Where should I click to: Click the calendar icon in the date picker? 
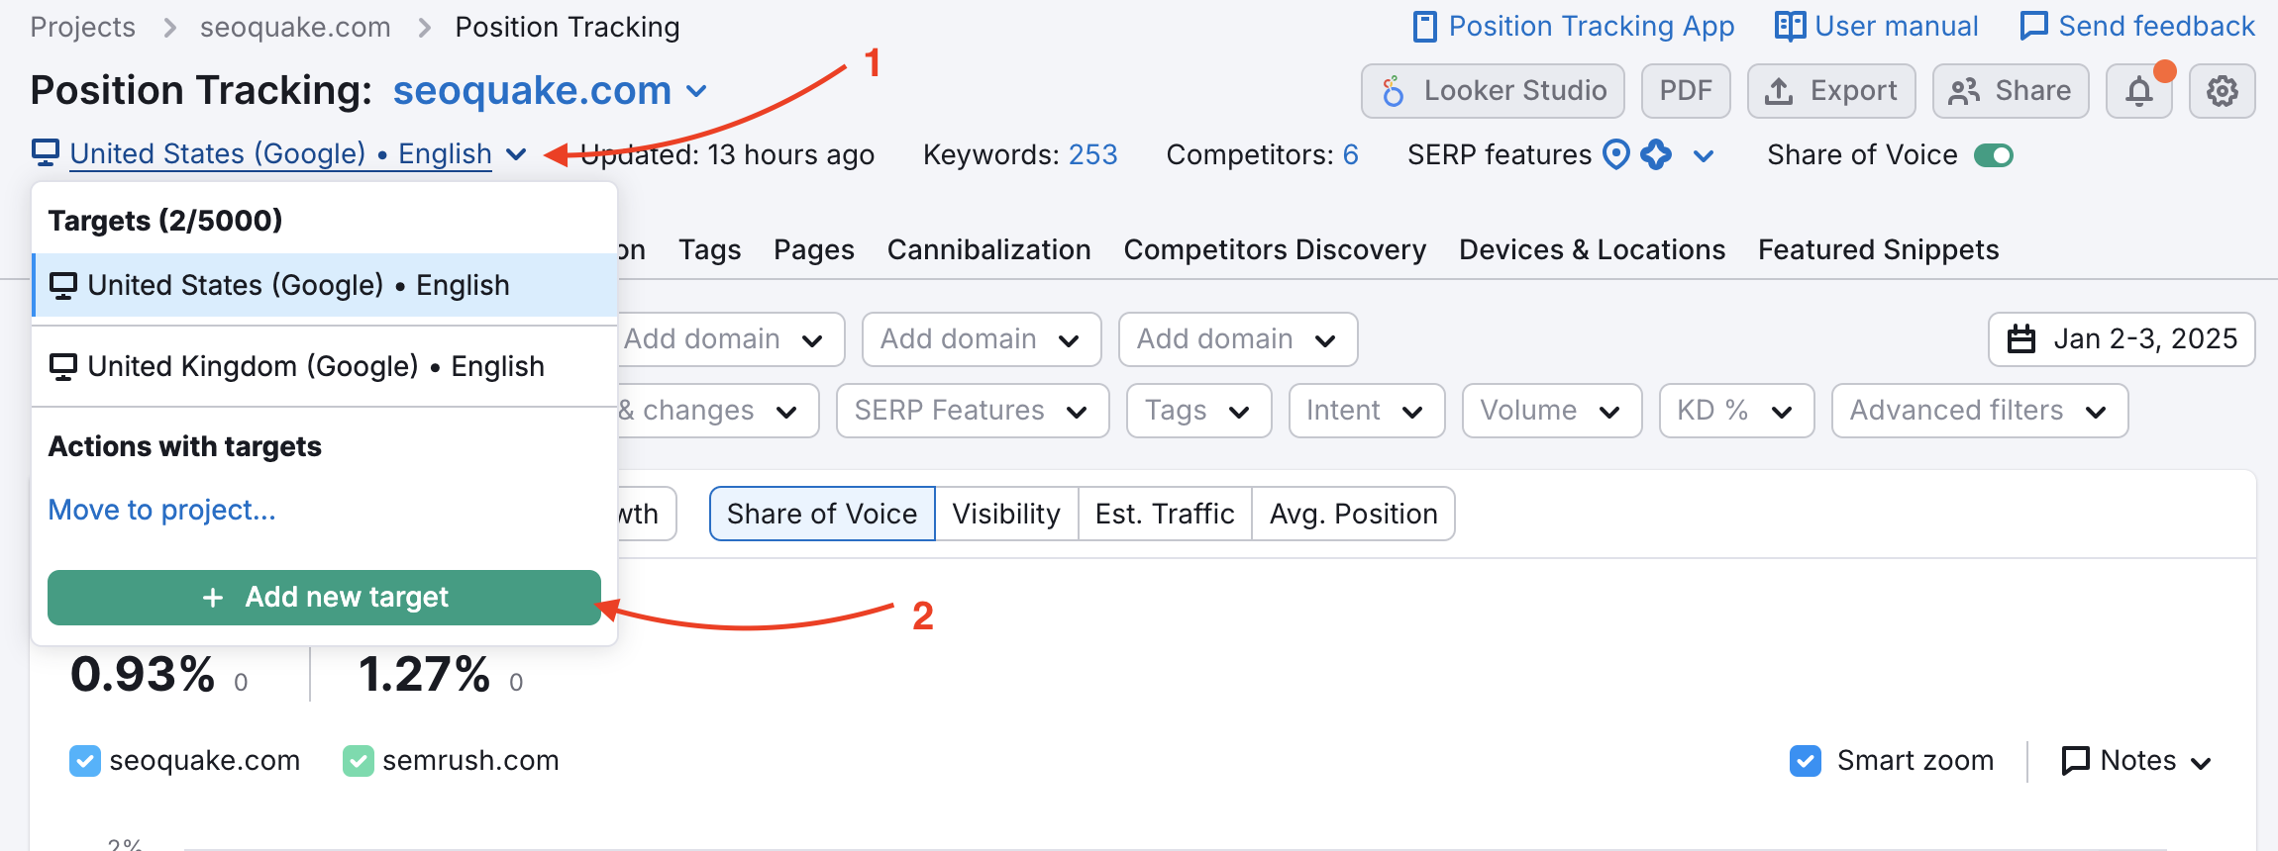coord(2021,339)
